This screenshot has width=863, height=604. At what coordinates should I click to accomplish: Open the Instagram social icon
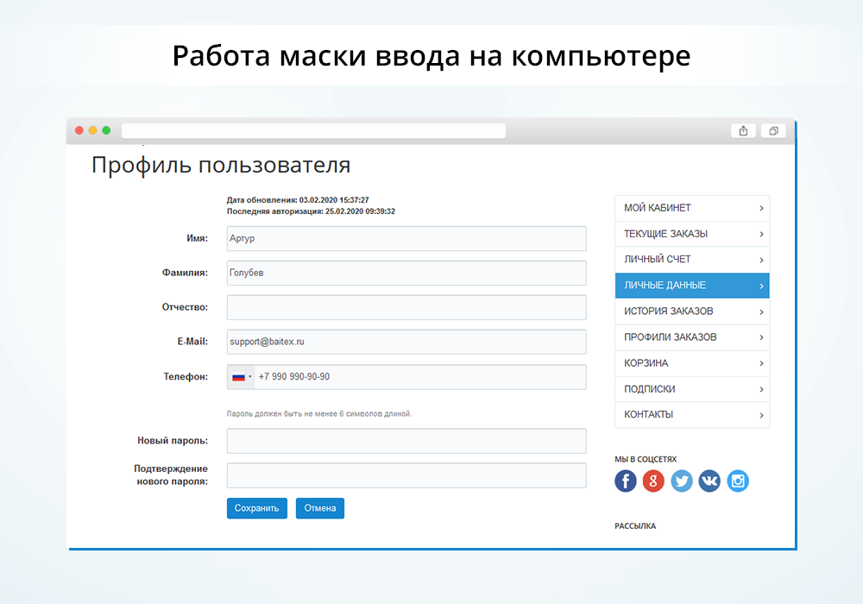pos(738,481)
